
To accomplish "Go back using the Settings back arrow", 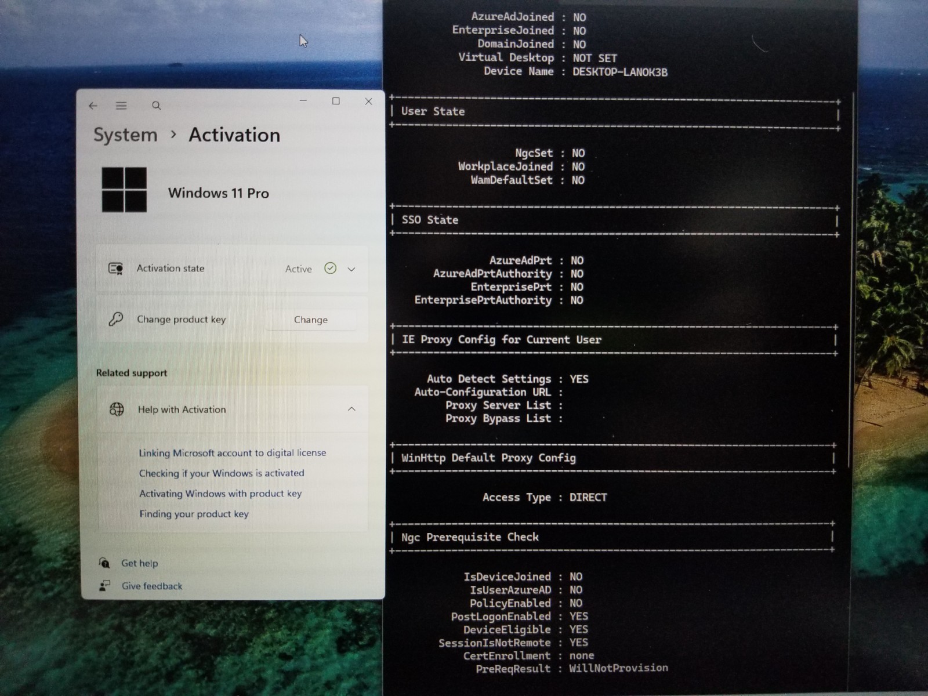I will click(x=93, y=106).
